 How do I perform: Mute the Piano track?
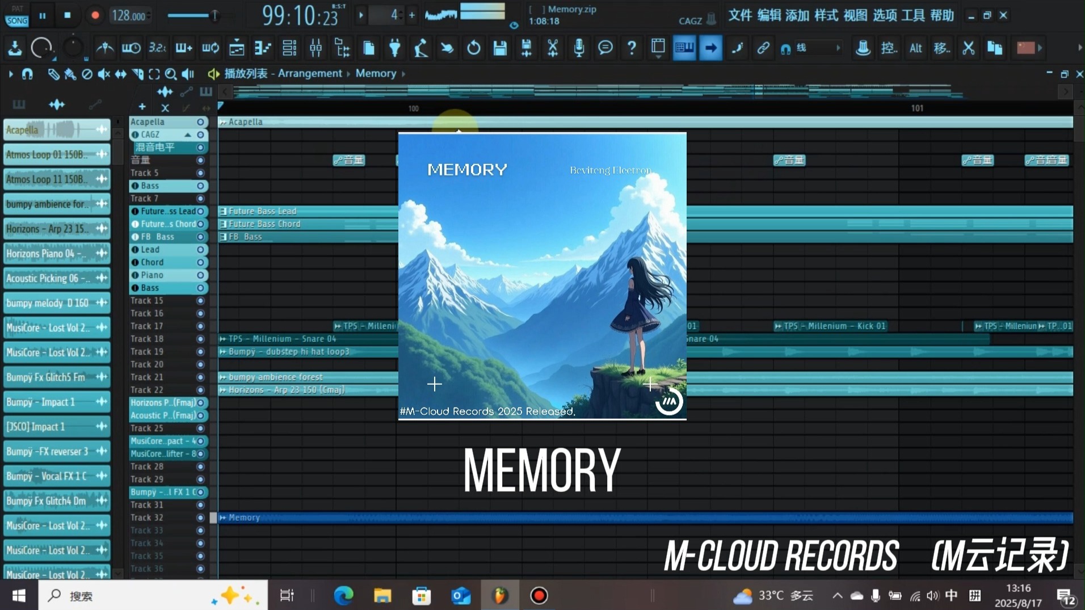(x=200, y=275)
